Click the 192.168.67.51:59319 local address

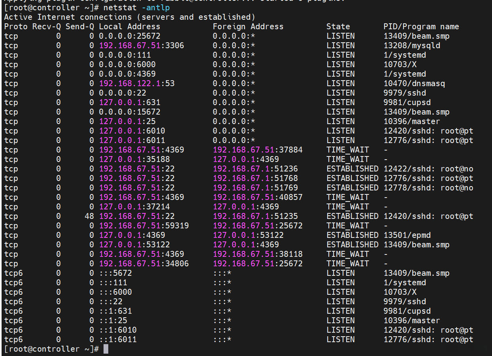click(144, 226)
